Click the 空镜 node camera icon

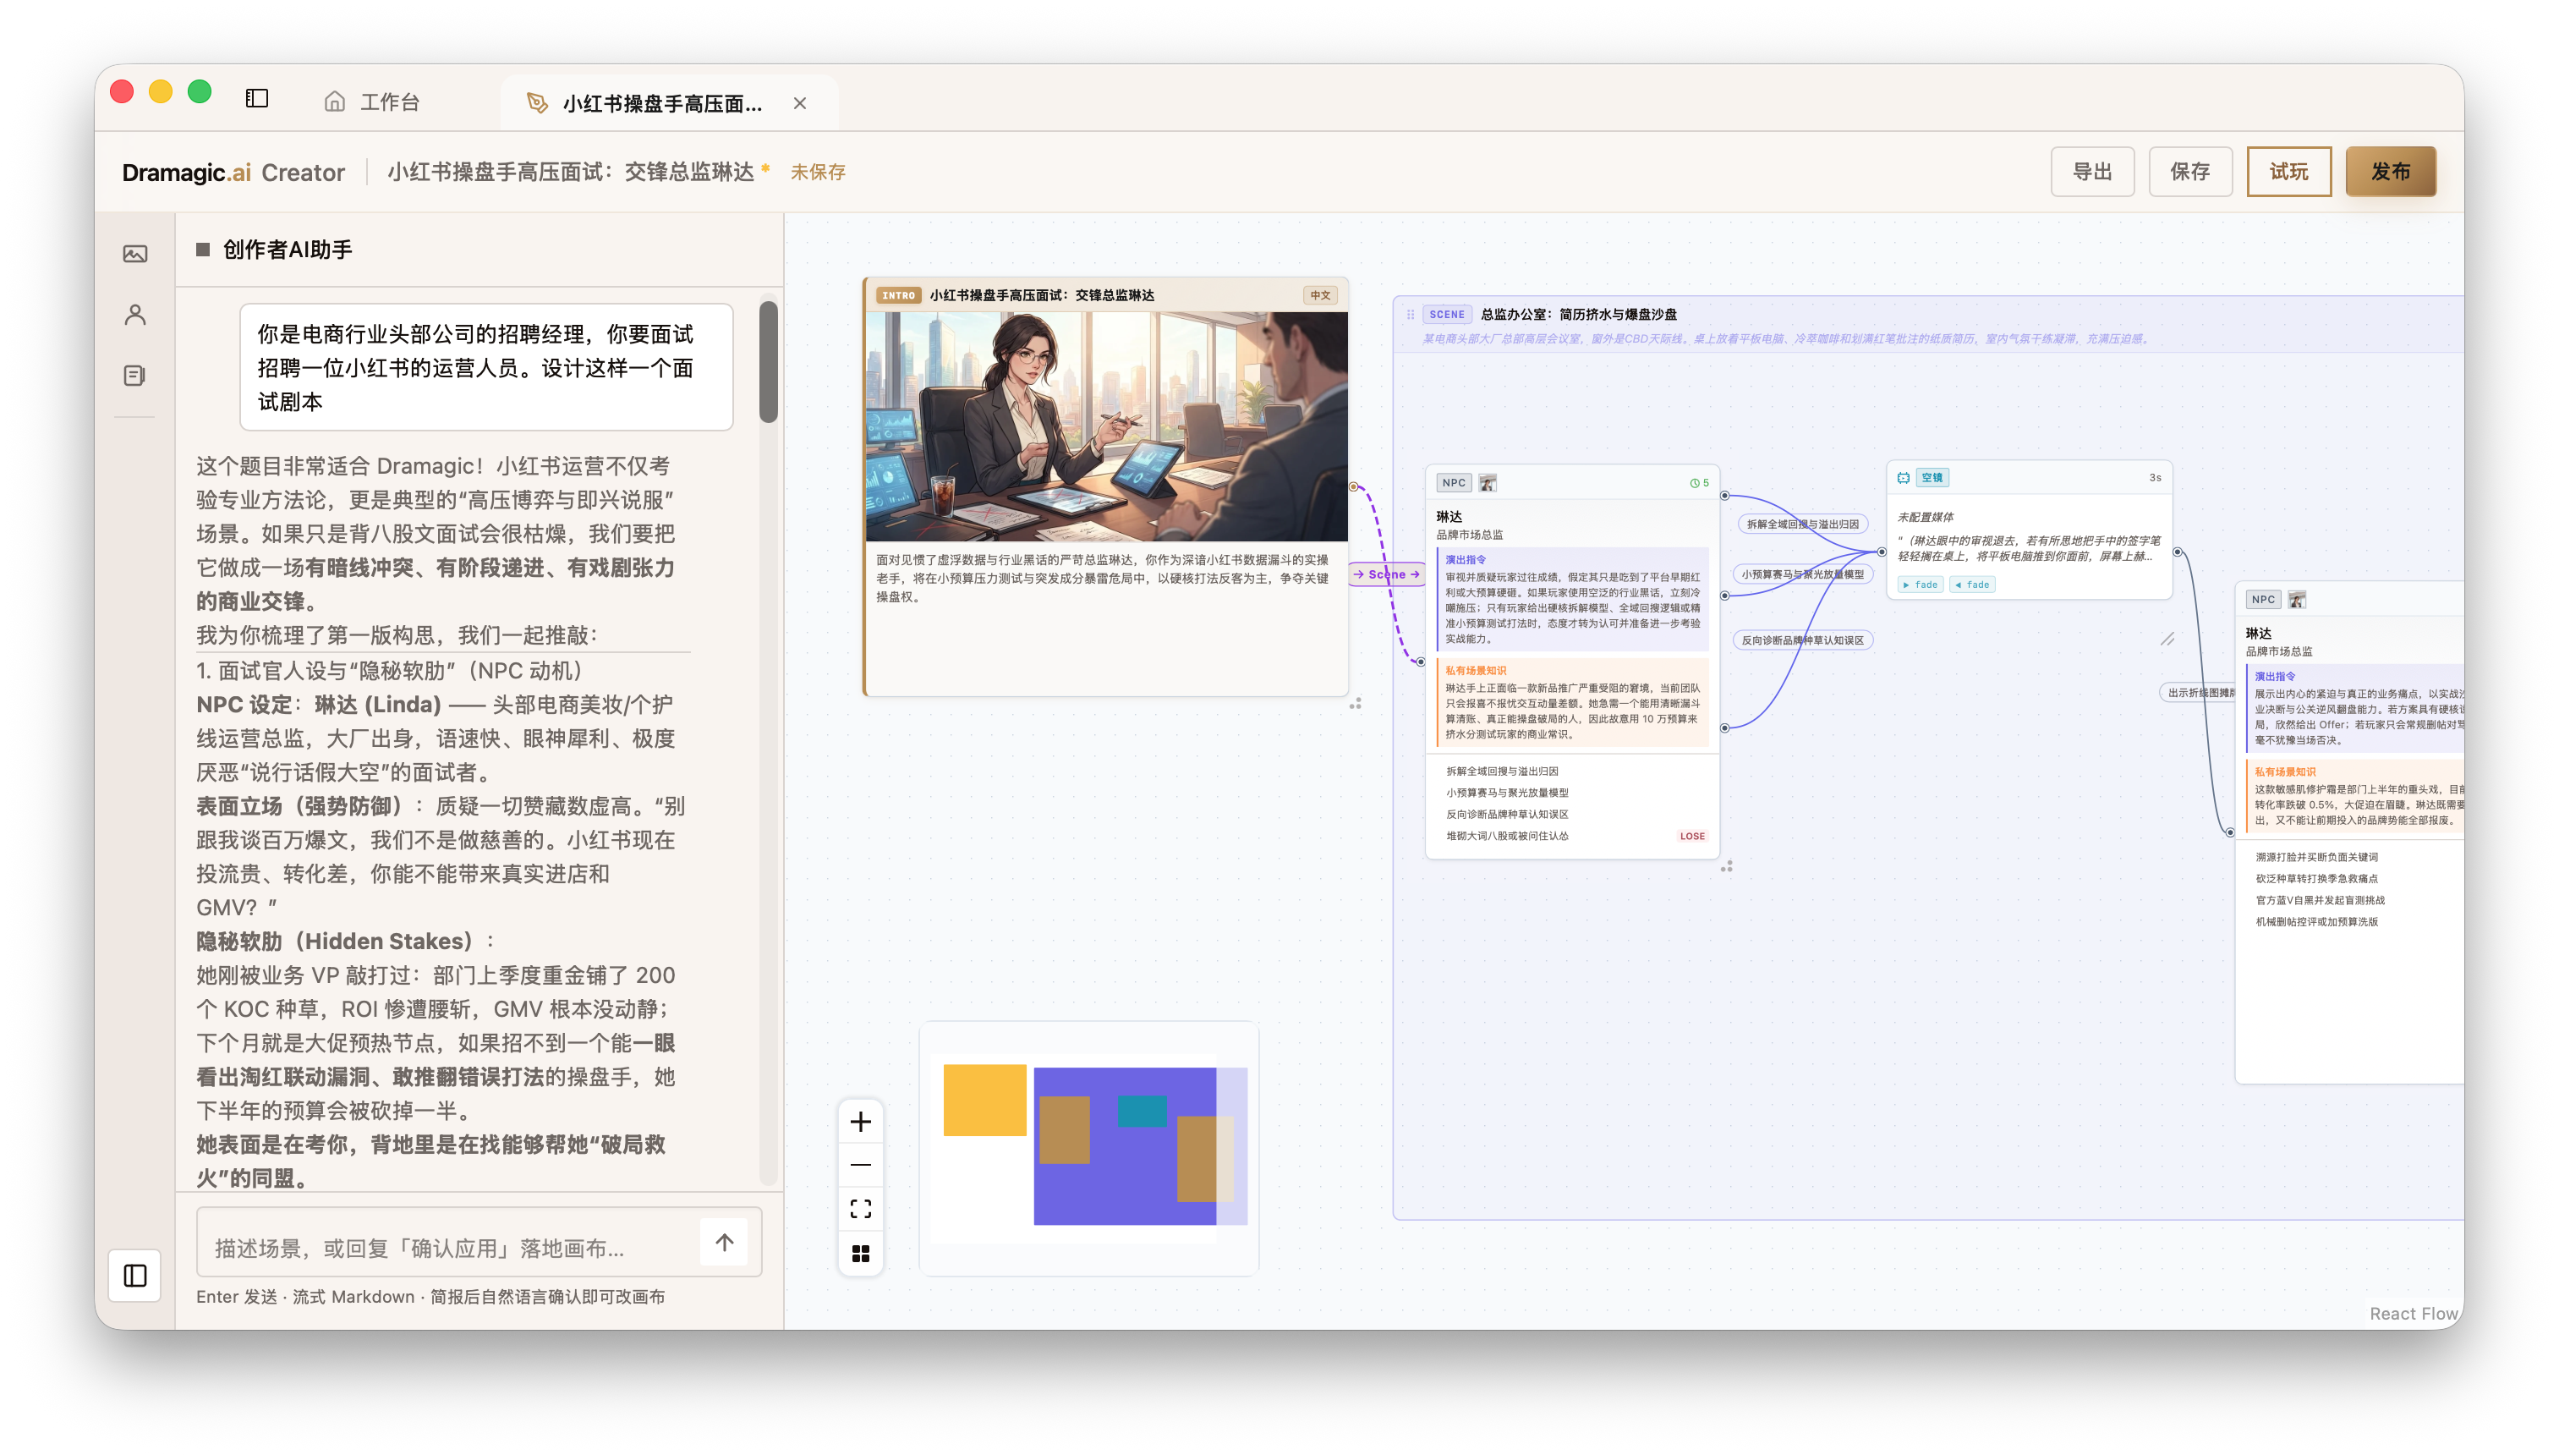[1904, 478]
